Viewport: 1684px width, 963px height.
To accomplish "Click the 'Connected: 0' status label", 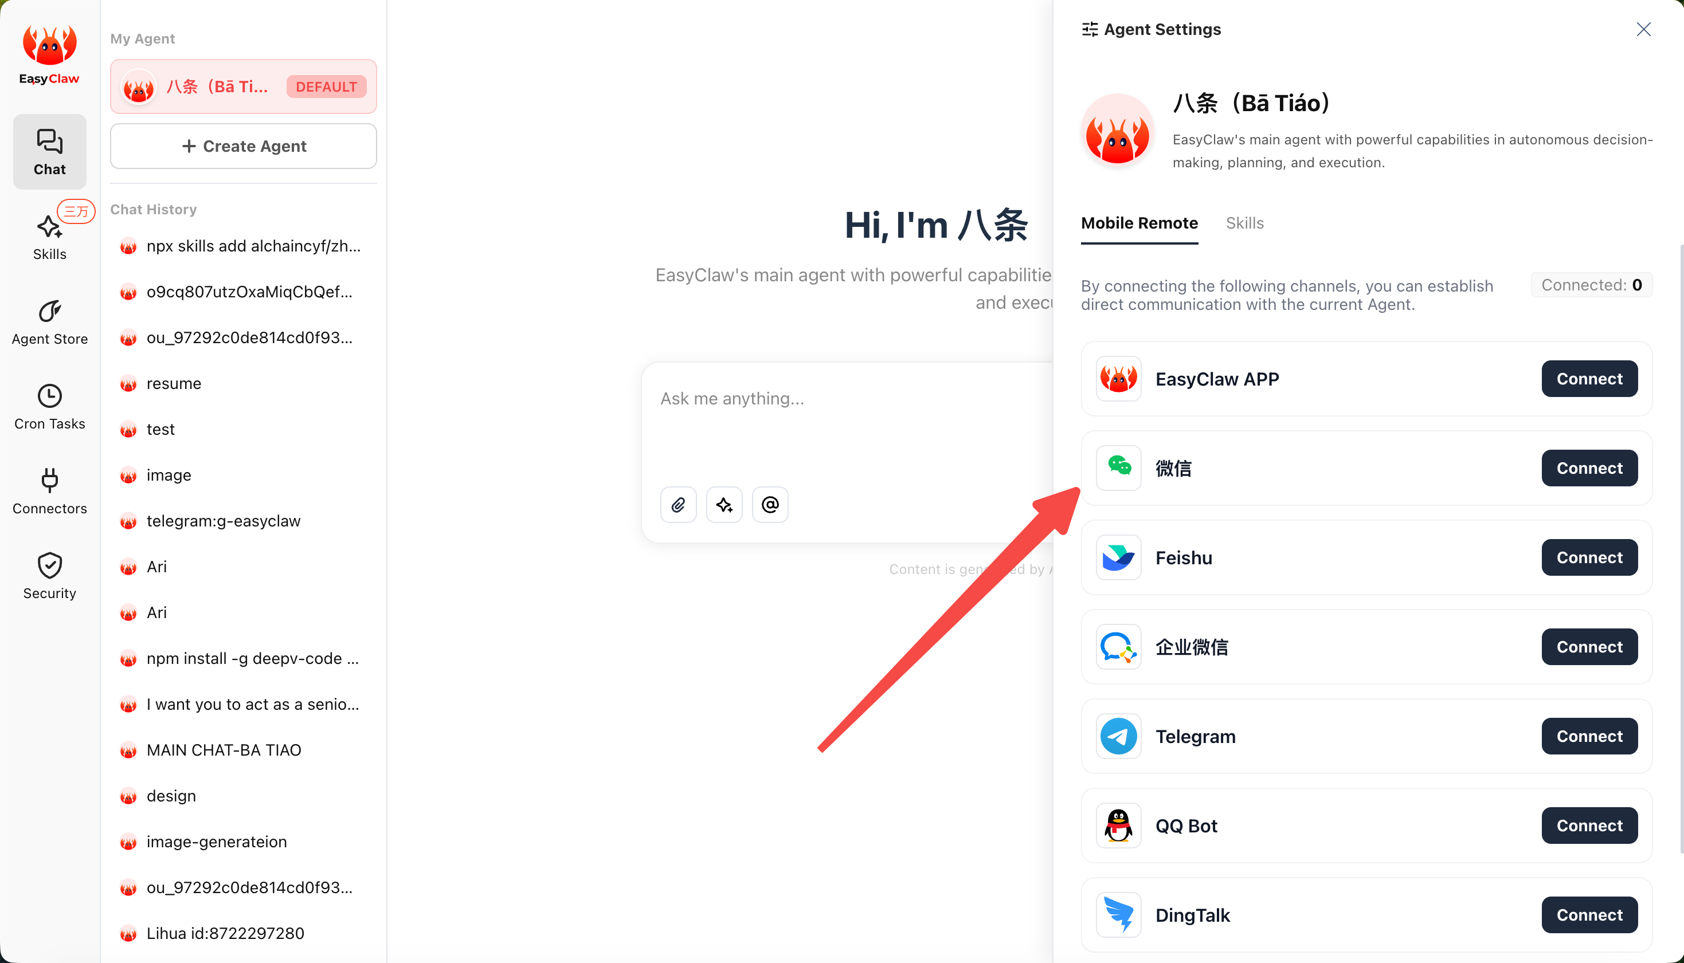I will (1591, 285).
